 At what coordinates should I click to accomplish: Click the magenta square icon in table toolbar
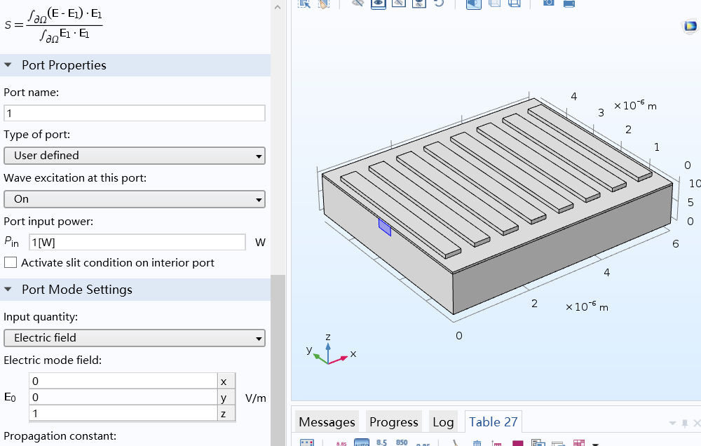[518, 443]
